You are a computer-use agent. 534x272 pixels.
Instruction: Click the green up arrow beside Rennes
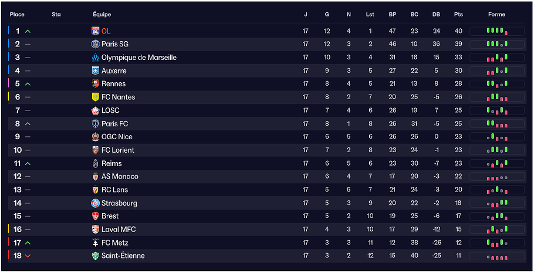pos(28,84)
